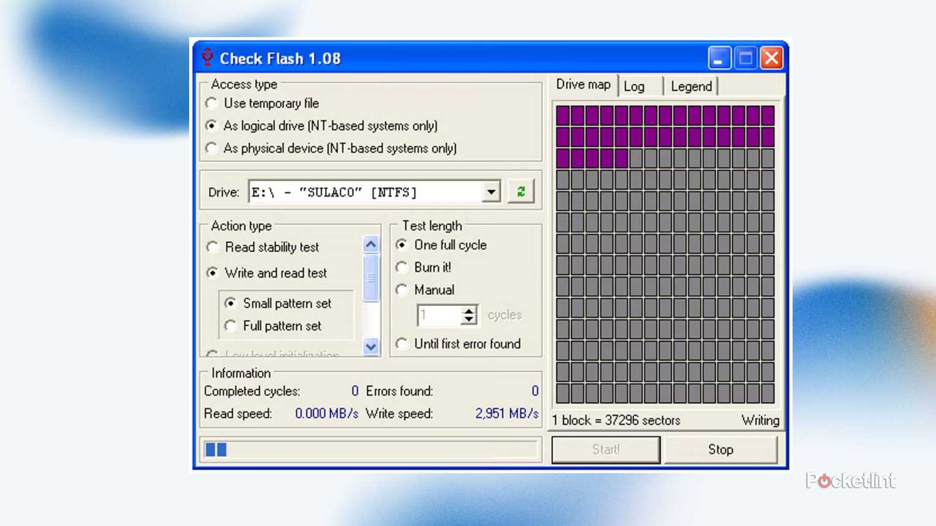
Task: Open the Drive selection dropdown
Action: tap(491, 192)
